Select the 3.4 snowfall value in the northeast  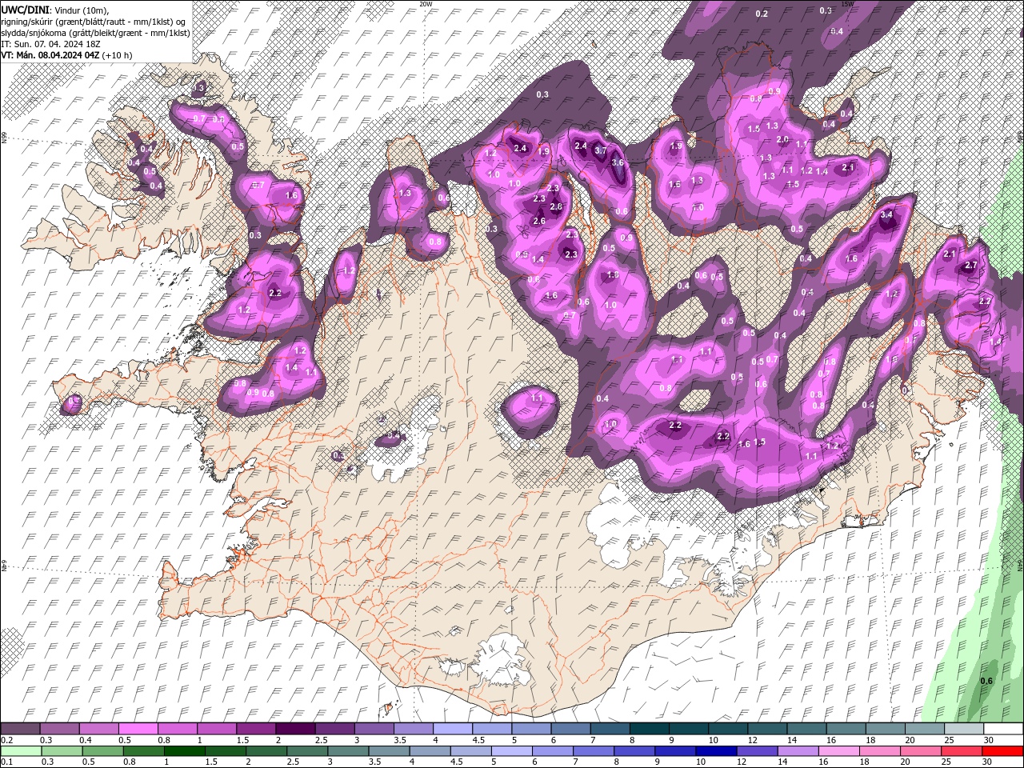click(886, 215)
